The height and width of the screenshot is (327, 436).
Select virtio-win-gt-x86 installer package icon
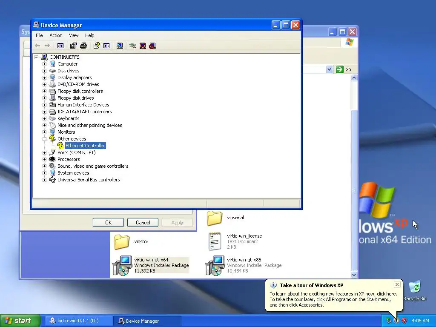pos(215,266)
